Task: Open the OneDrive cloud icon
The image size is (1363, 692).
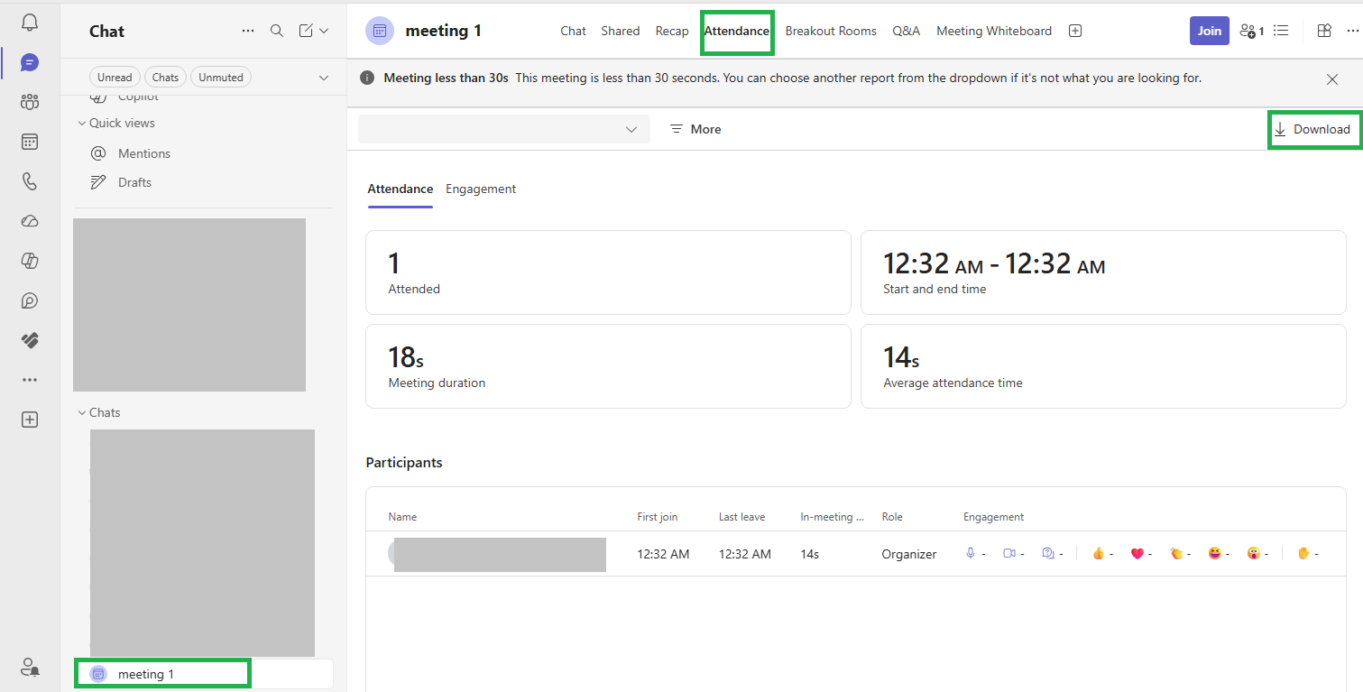Action: (30, 221)
